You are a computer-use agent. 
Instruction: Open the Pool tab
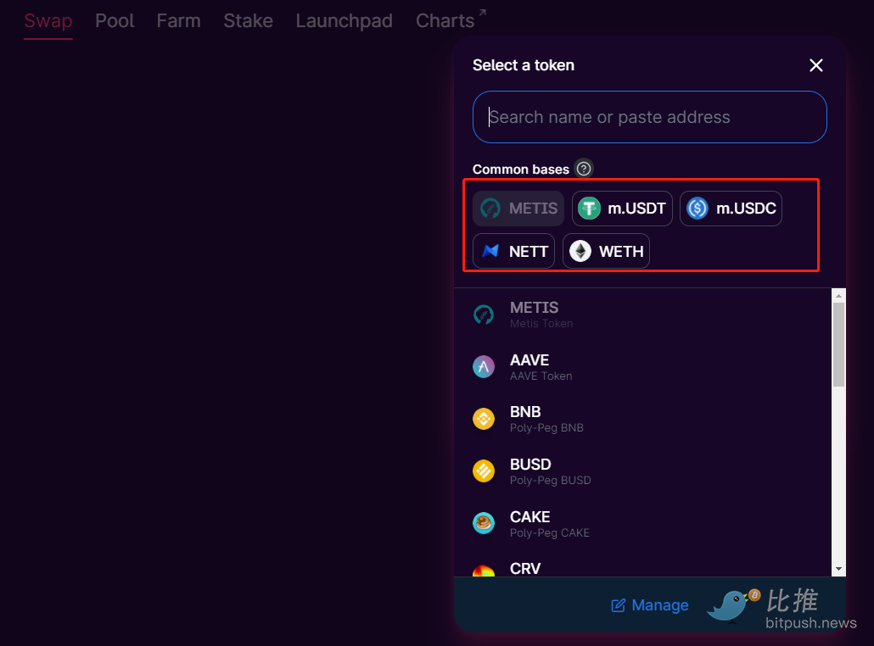click(115, 21)
